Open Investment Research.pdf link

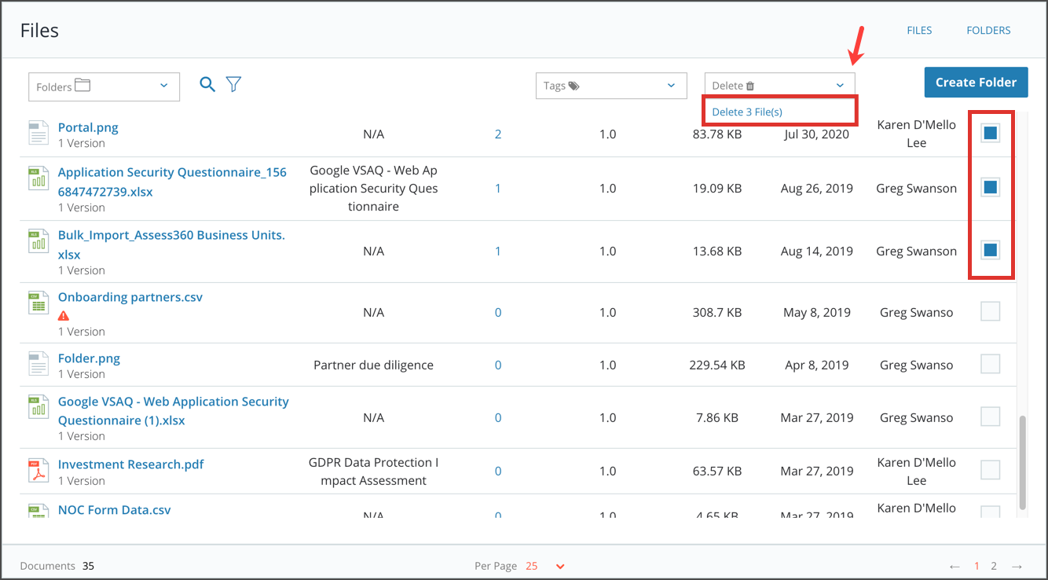131,464
